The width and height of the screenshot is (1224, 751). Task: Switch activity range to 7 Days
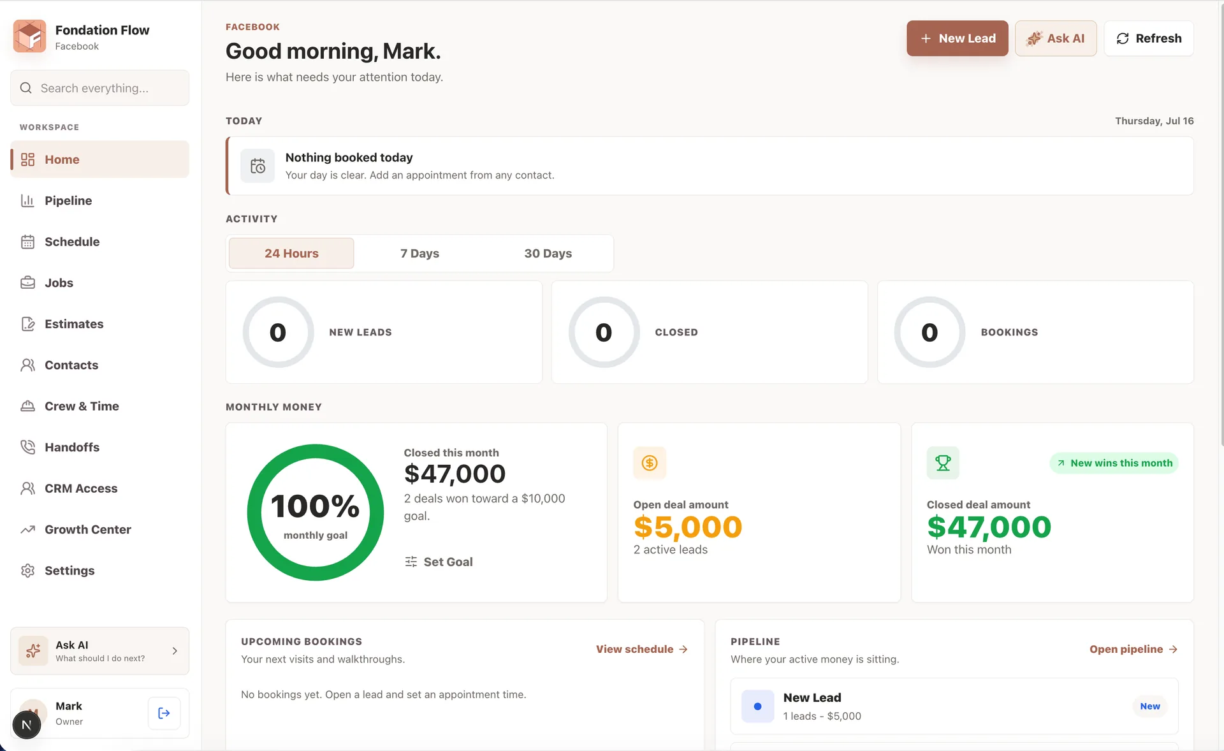[419, 253]
